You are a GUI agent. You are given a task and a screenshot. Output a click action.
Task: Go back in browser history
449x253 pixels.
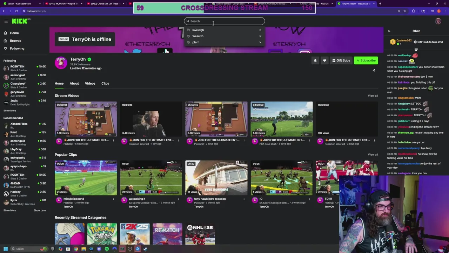(4, 11)
